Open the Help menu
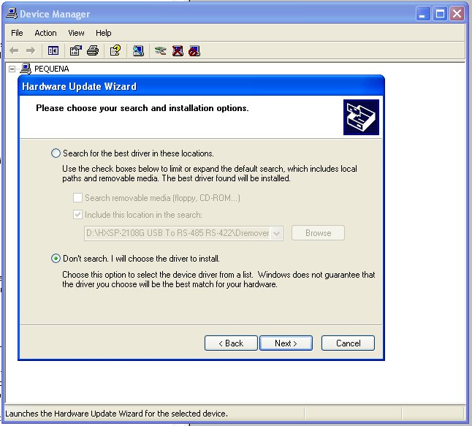This screenshot has width=472, height=426. coord(104,33)
